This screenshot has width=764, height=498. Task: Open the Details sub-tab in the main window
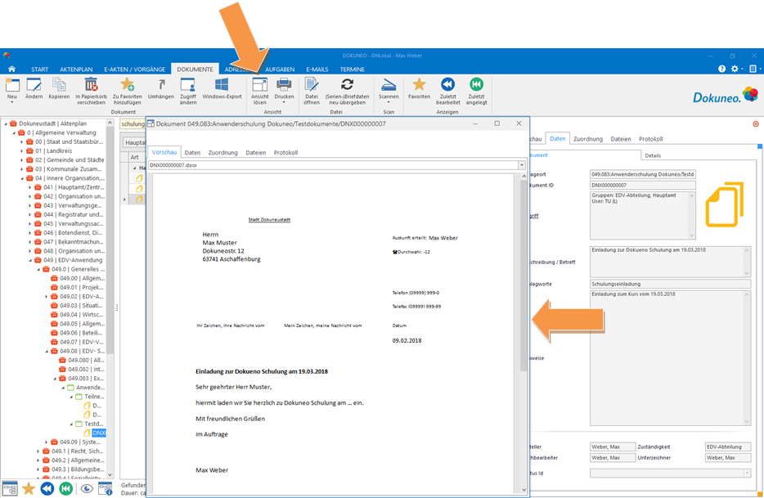pos(653,155)
